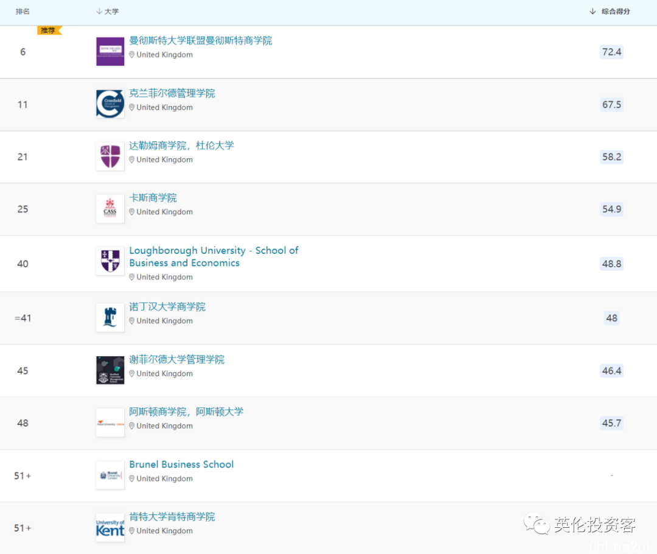
Task: Click rank 51+ for 肯特大学肯特商学院
Action: click(x=23, y=528)
